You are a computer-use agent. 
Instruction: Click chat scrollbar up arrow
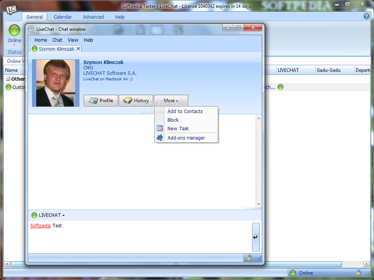[259, 119]
